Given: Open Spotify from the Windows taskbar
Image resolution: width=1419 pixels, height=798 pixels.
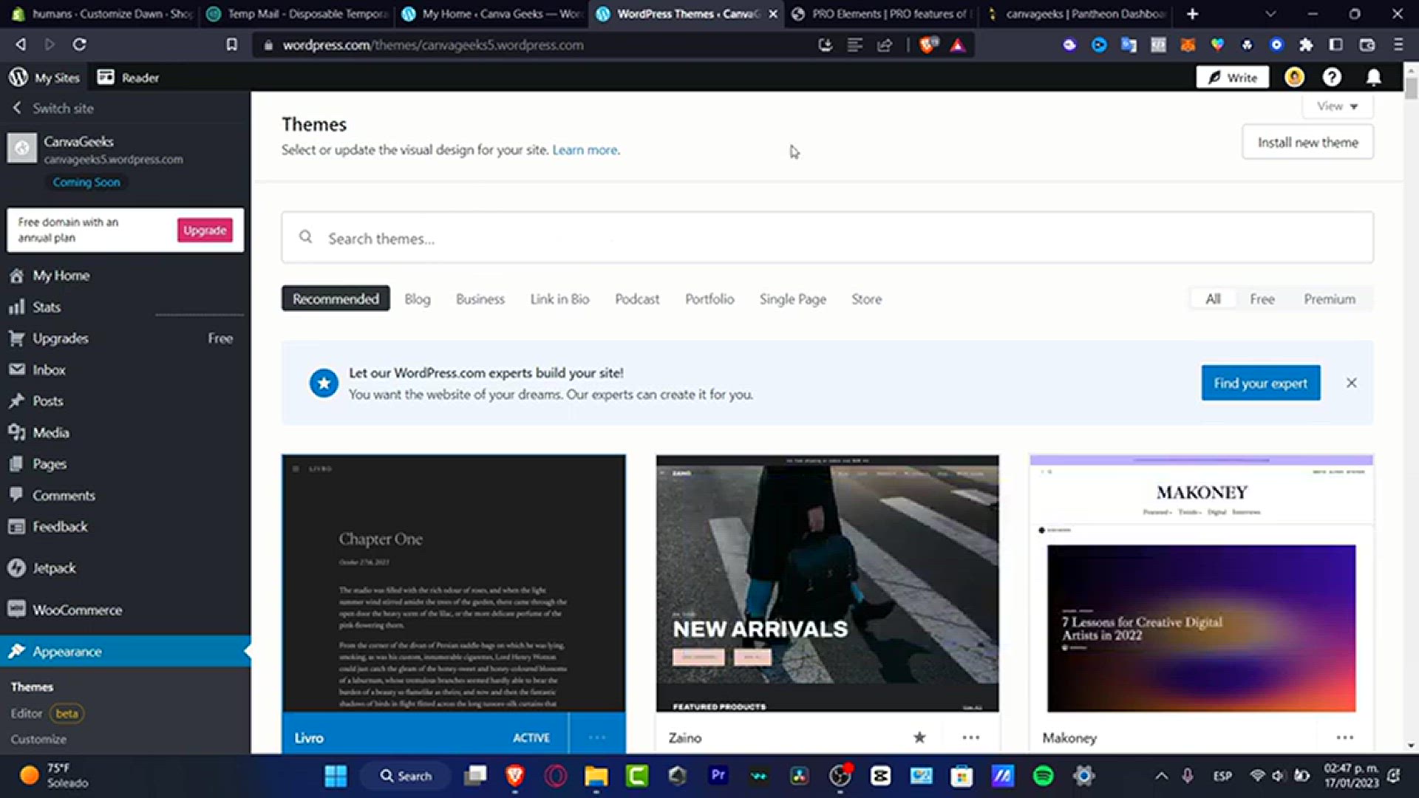Looking at the screenshot, I should click(x=1043, y=776).
